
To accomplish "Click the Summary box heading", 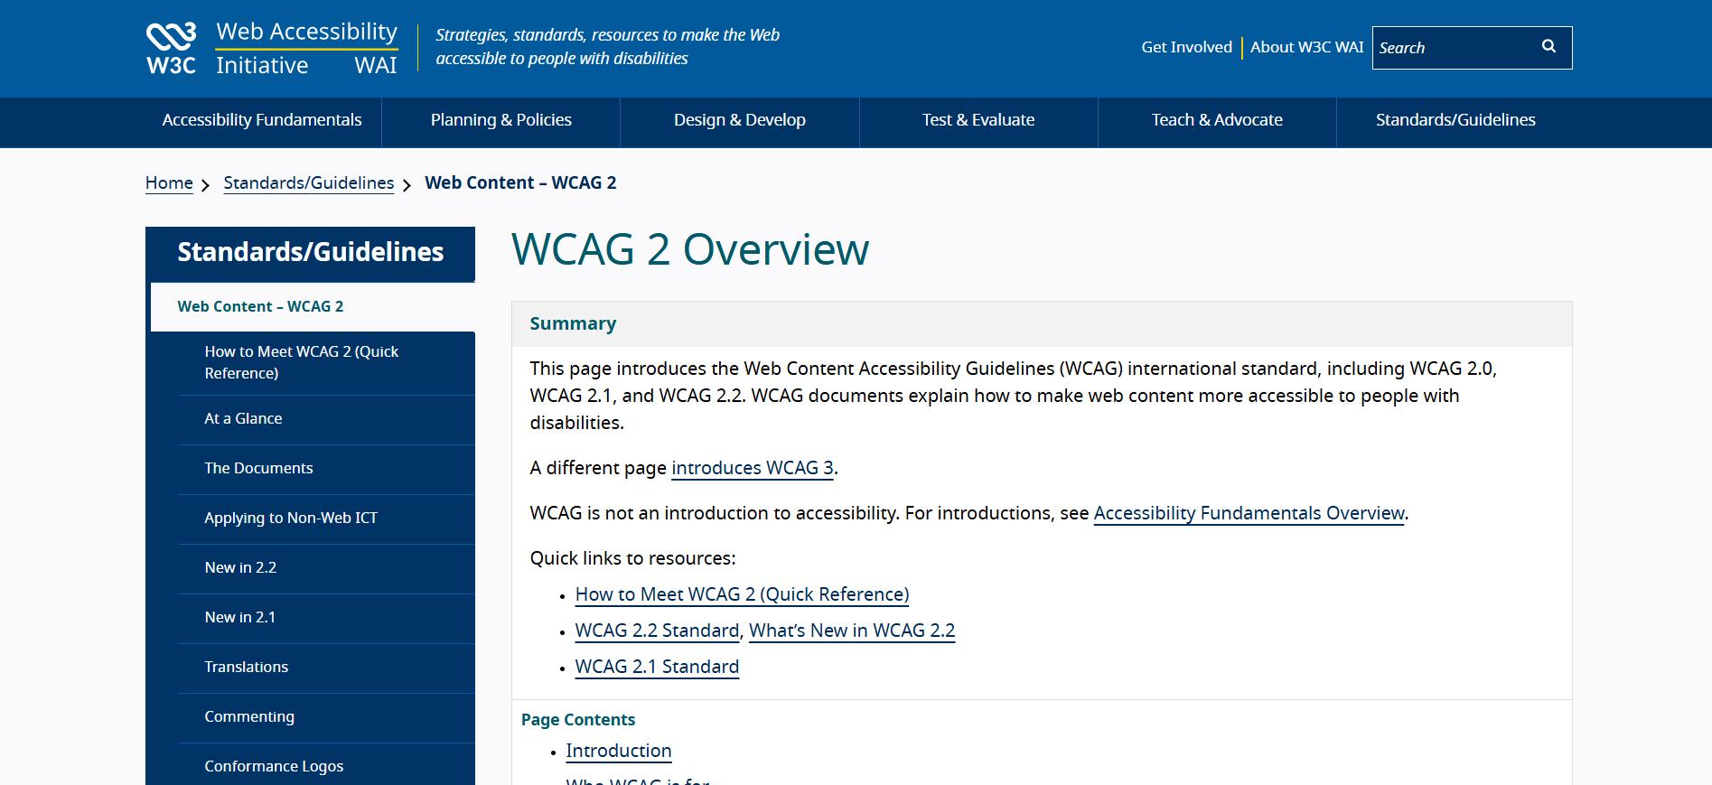I will [573, 323].
